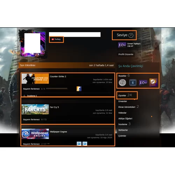Click 'son oynanma: 19 Ağu 2025' text
The height and width of the screenshot is (175, 175).
coord(100,138)
